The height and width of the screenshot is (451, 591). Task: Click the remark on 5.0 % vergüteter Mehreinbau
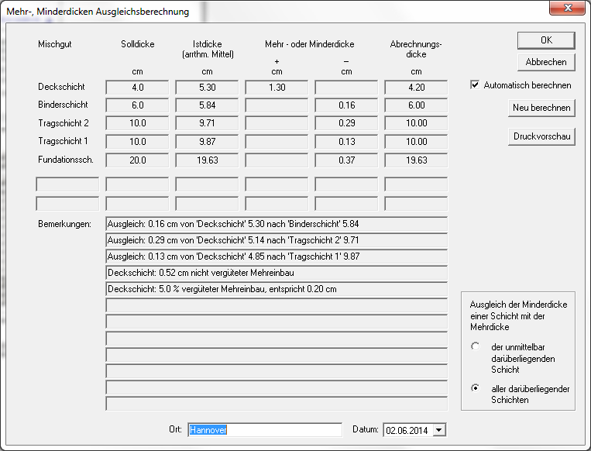point(277,289)
